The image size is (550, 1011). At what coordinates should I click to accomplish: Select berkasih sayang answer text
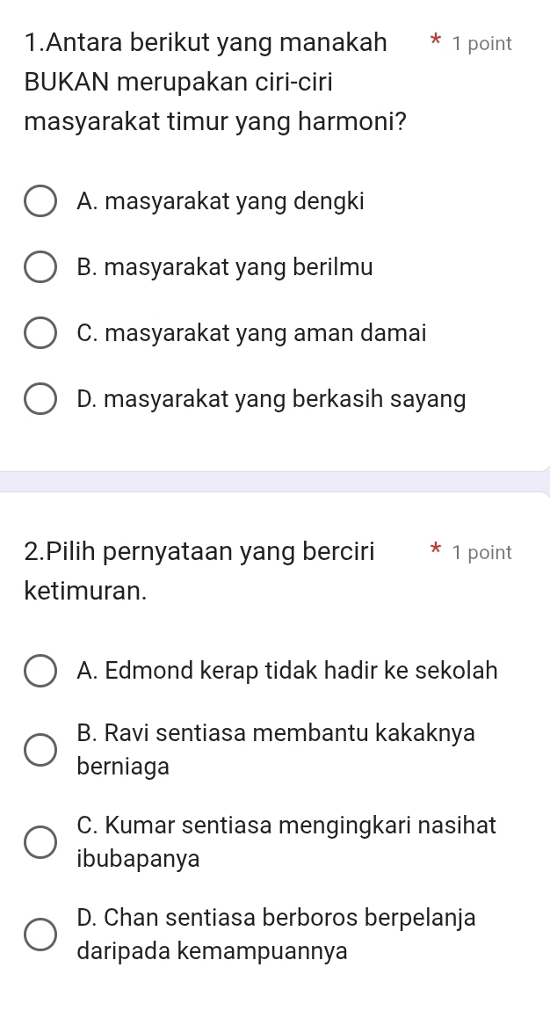point(270,399)
